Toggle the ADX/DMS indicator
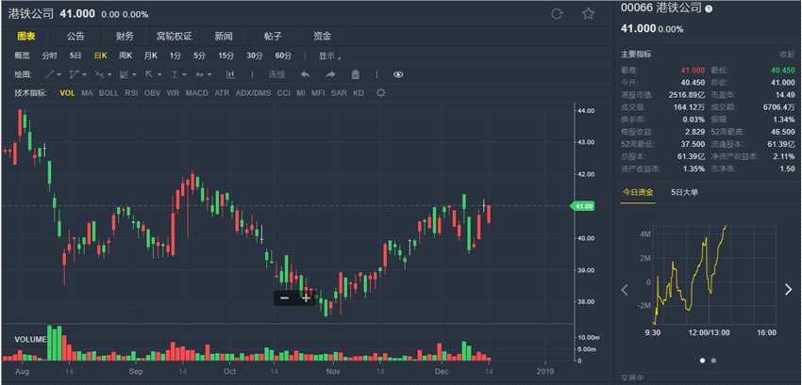The height and width of the screenshot is (385, 802). click(253, 93)
